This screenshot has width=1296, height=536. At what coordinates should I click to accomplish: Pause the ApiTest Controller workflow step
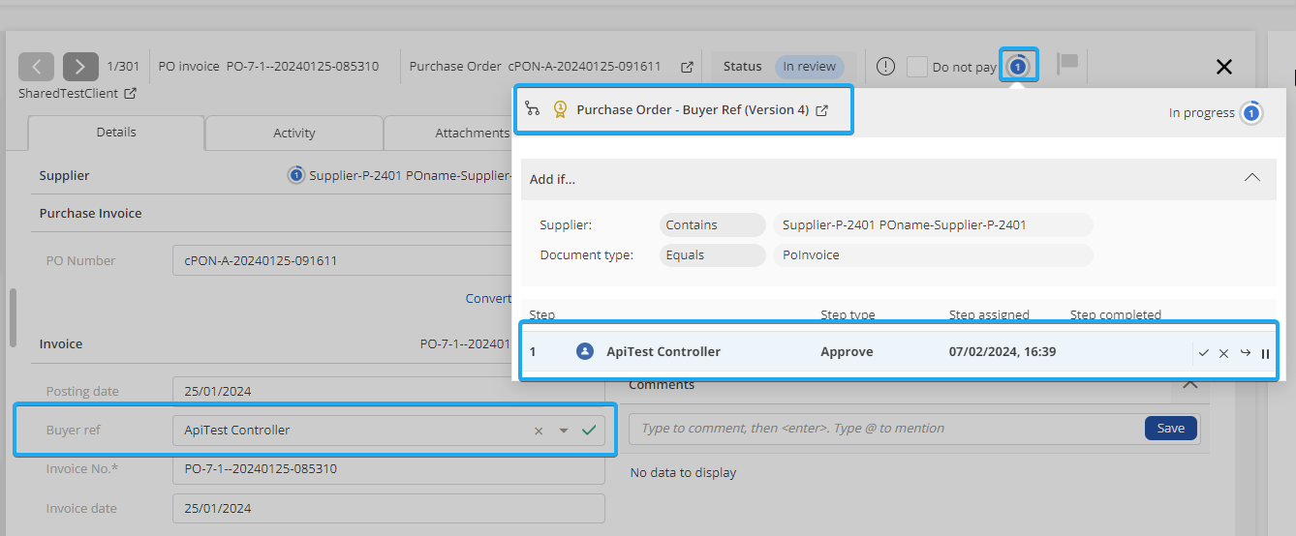tap(1265, 353)
